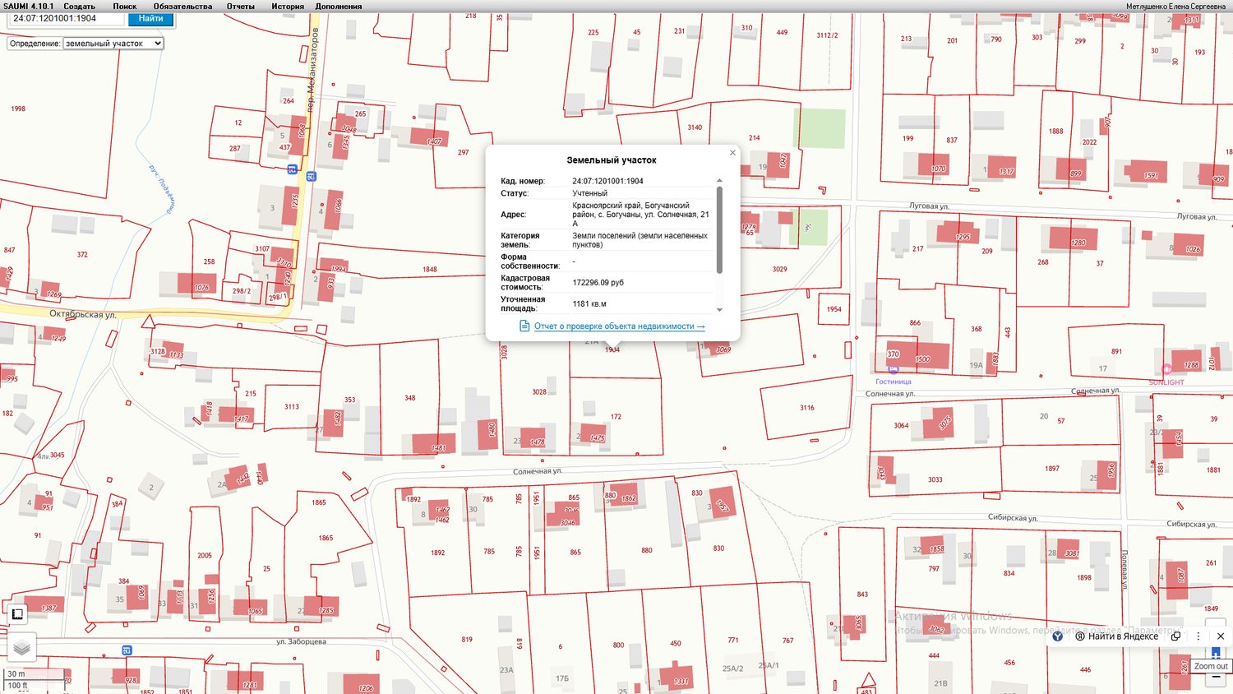Viewport: 1233px width, 694px height.
Task: Open the 'Создать' menu
Action: (x=79, y=6)
